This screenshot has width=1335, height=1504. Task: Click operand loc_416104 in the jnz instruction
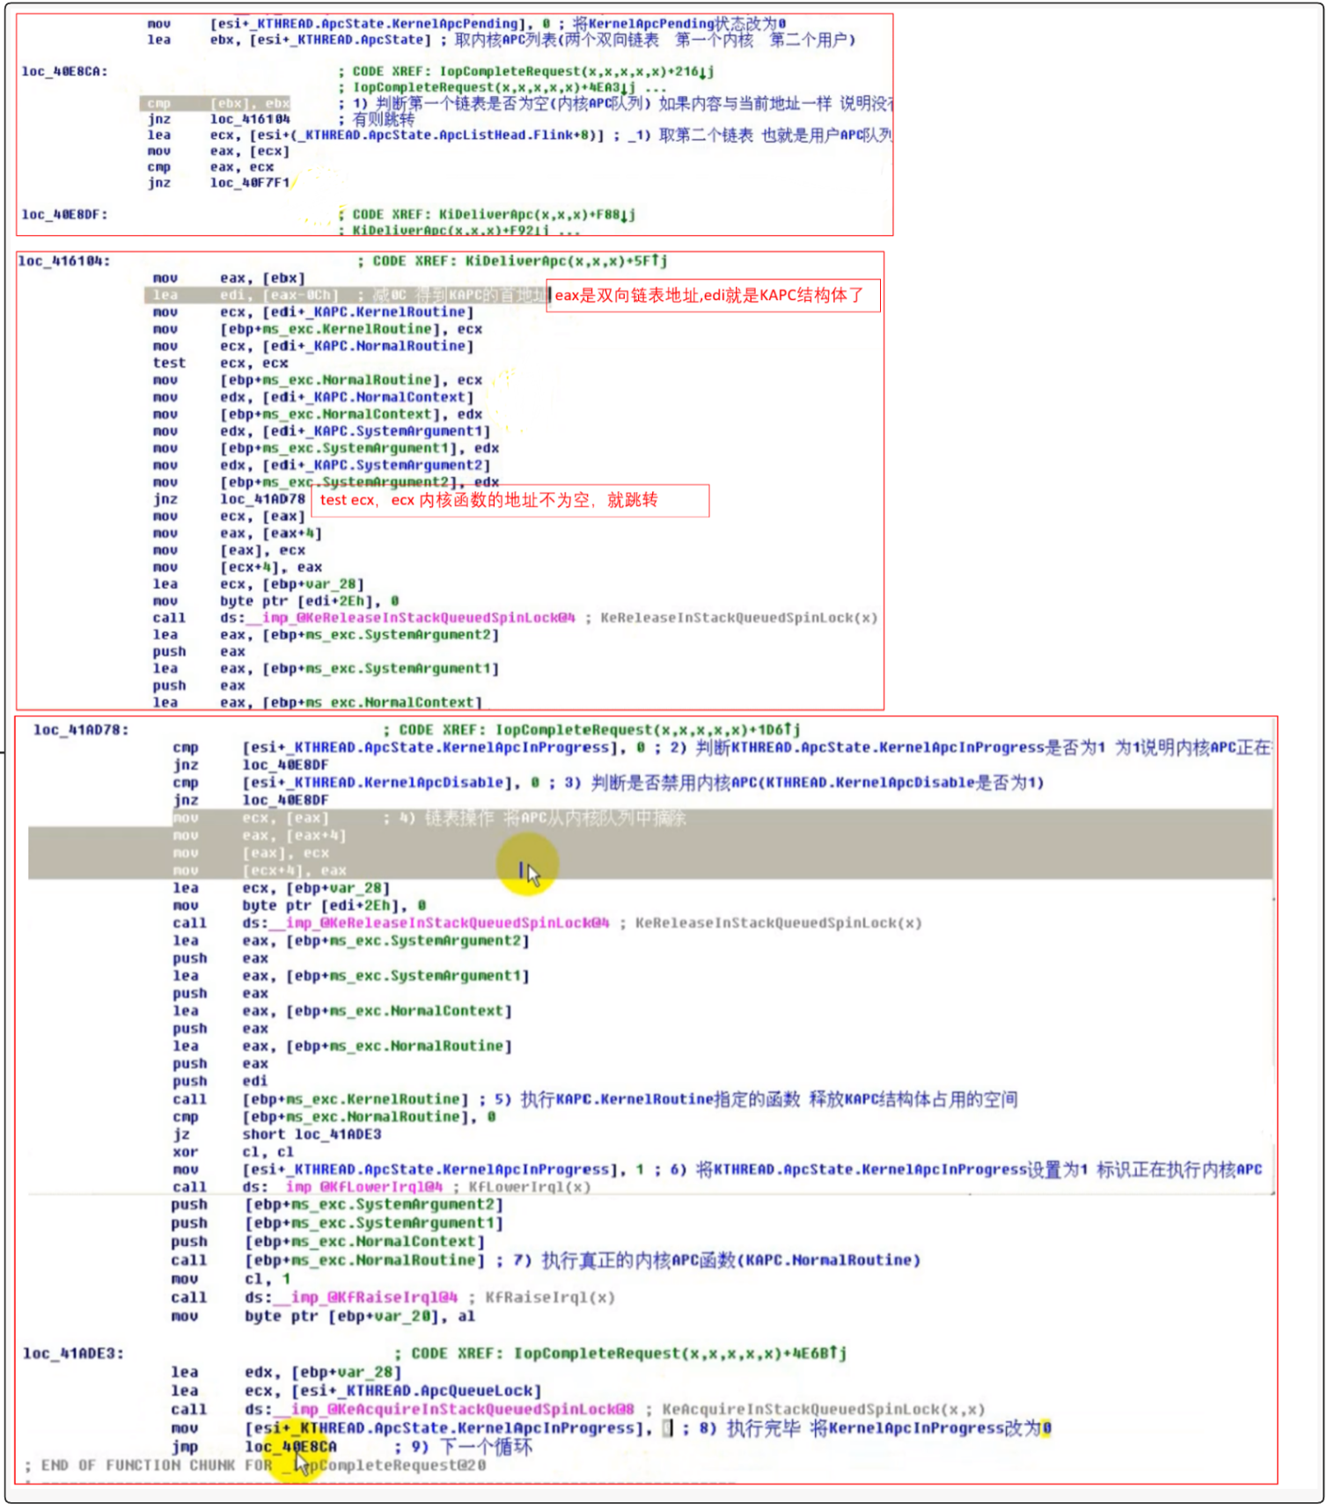pos(250,119)
